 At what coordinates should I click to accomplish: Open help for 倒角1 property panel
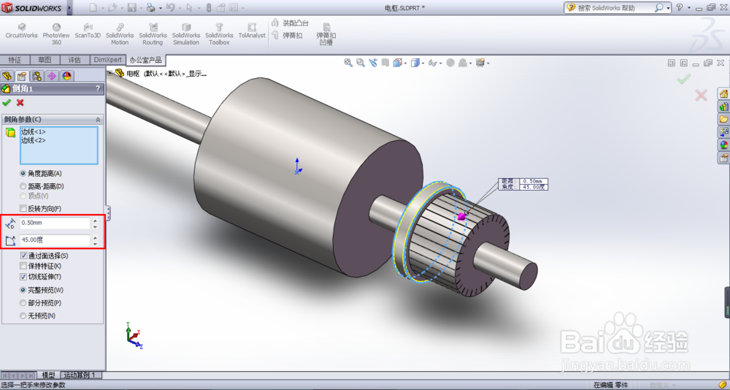98,88
